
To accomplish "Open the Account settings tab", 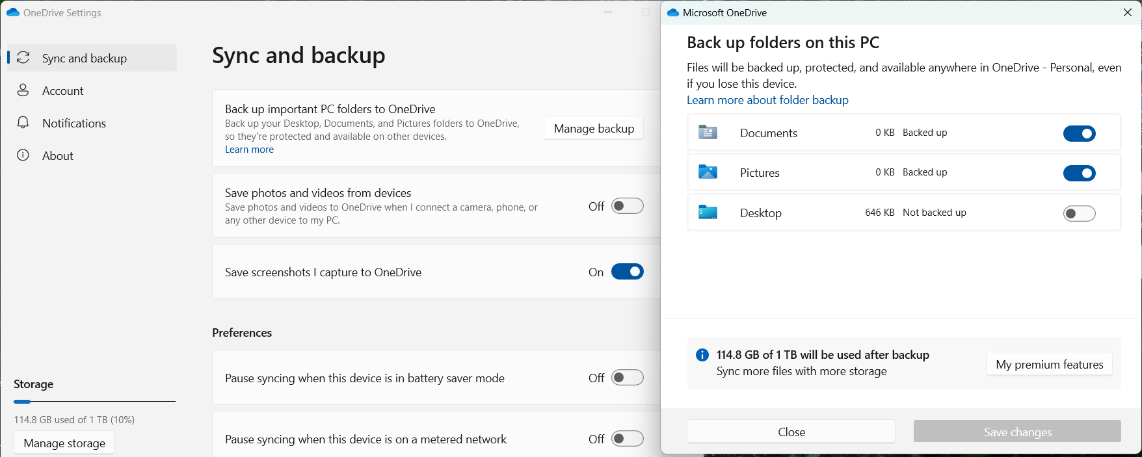I will click(63, 90).
